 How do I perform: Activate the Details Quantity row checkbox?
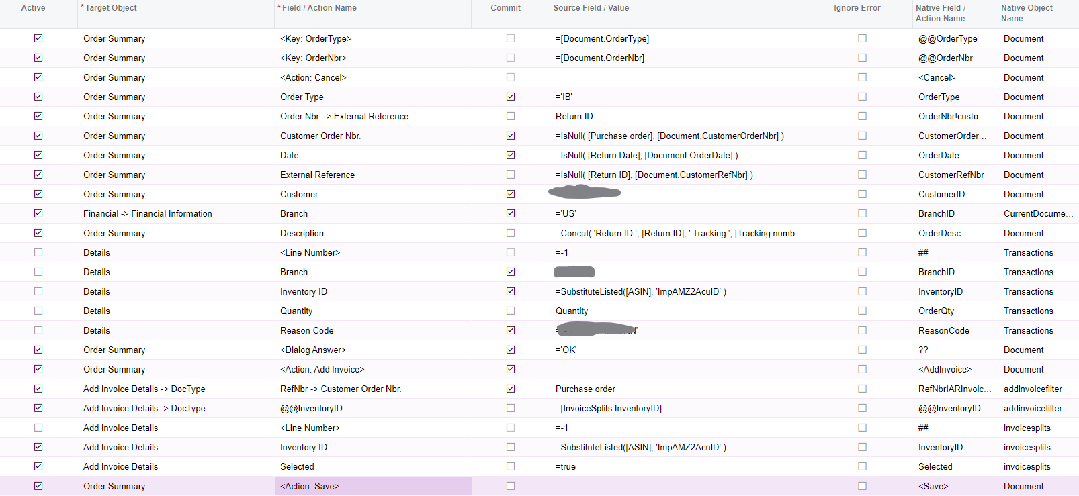[38, 311]
